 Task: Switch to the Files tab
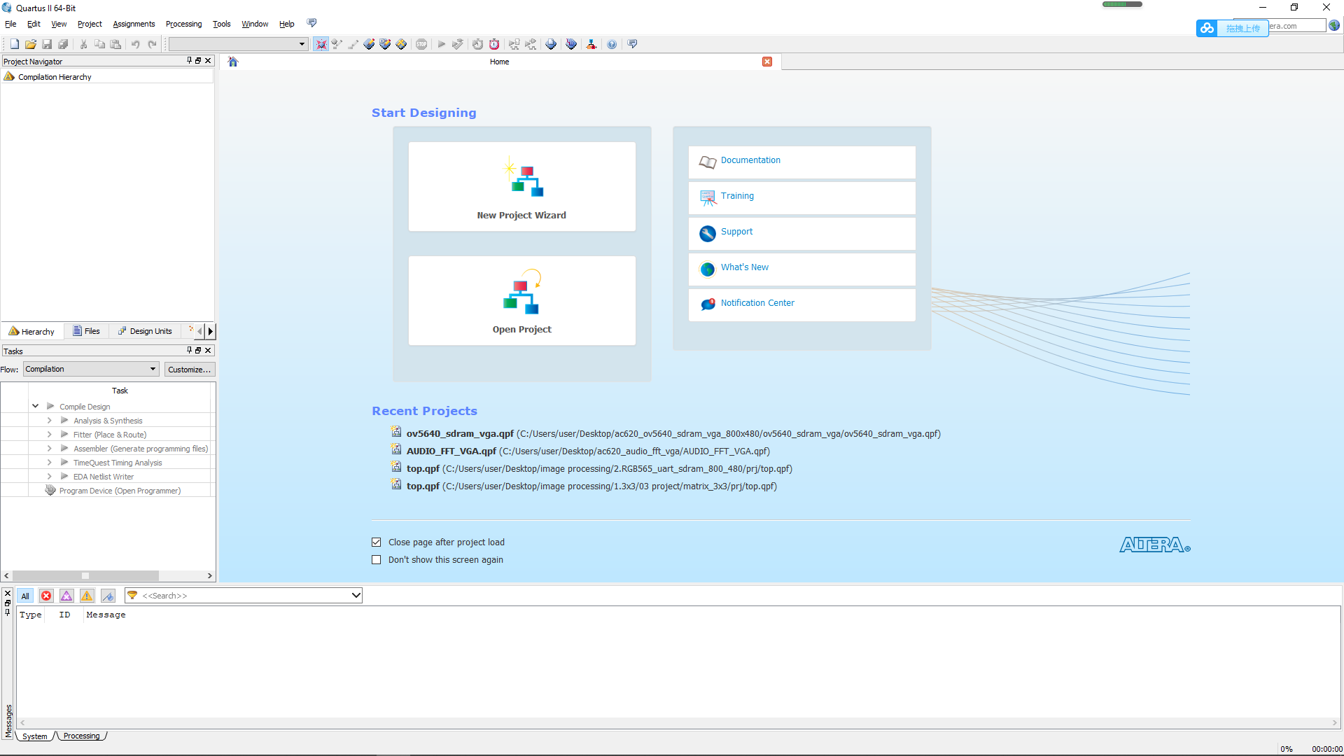coord(87,331)
